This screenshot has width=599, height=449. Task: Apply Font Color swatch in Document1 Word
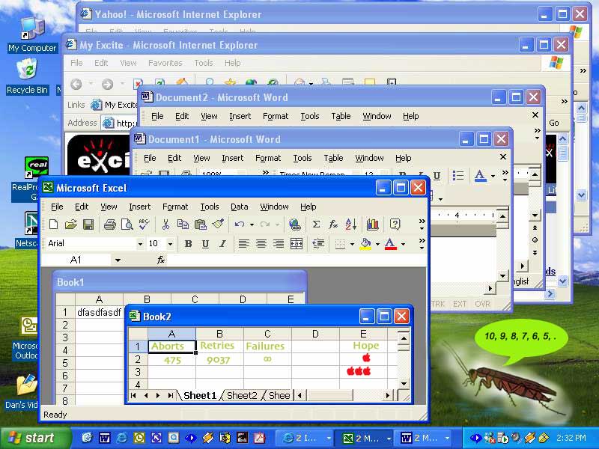pyautogui.click(x=480, y=176)
